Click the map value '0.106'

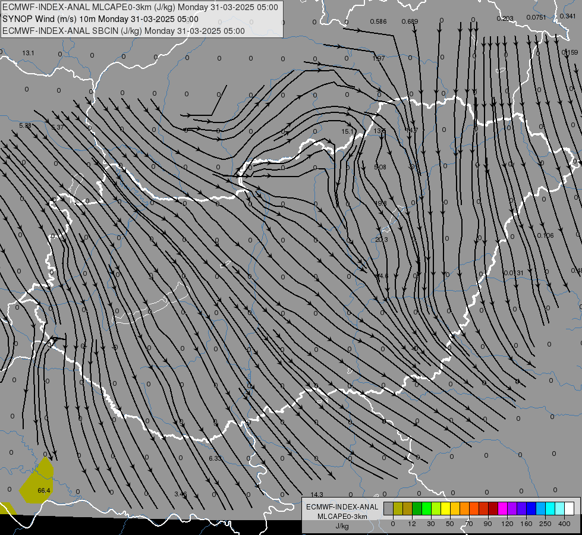[546, 235]
